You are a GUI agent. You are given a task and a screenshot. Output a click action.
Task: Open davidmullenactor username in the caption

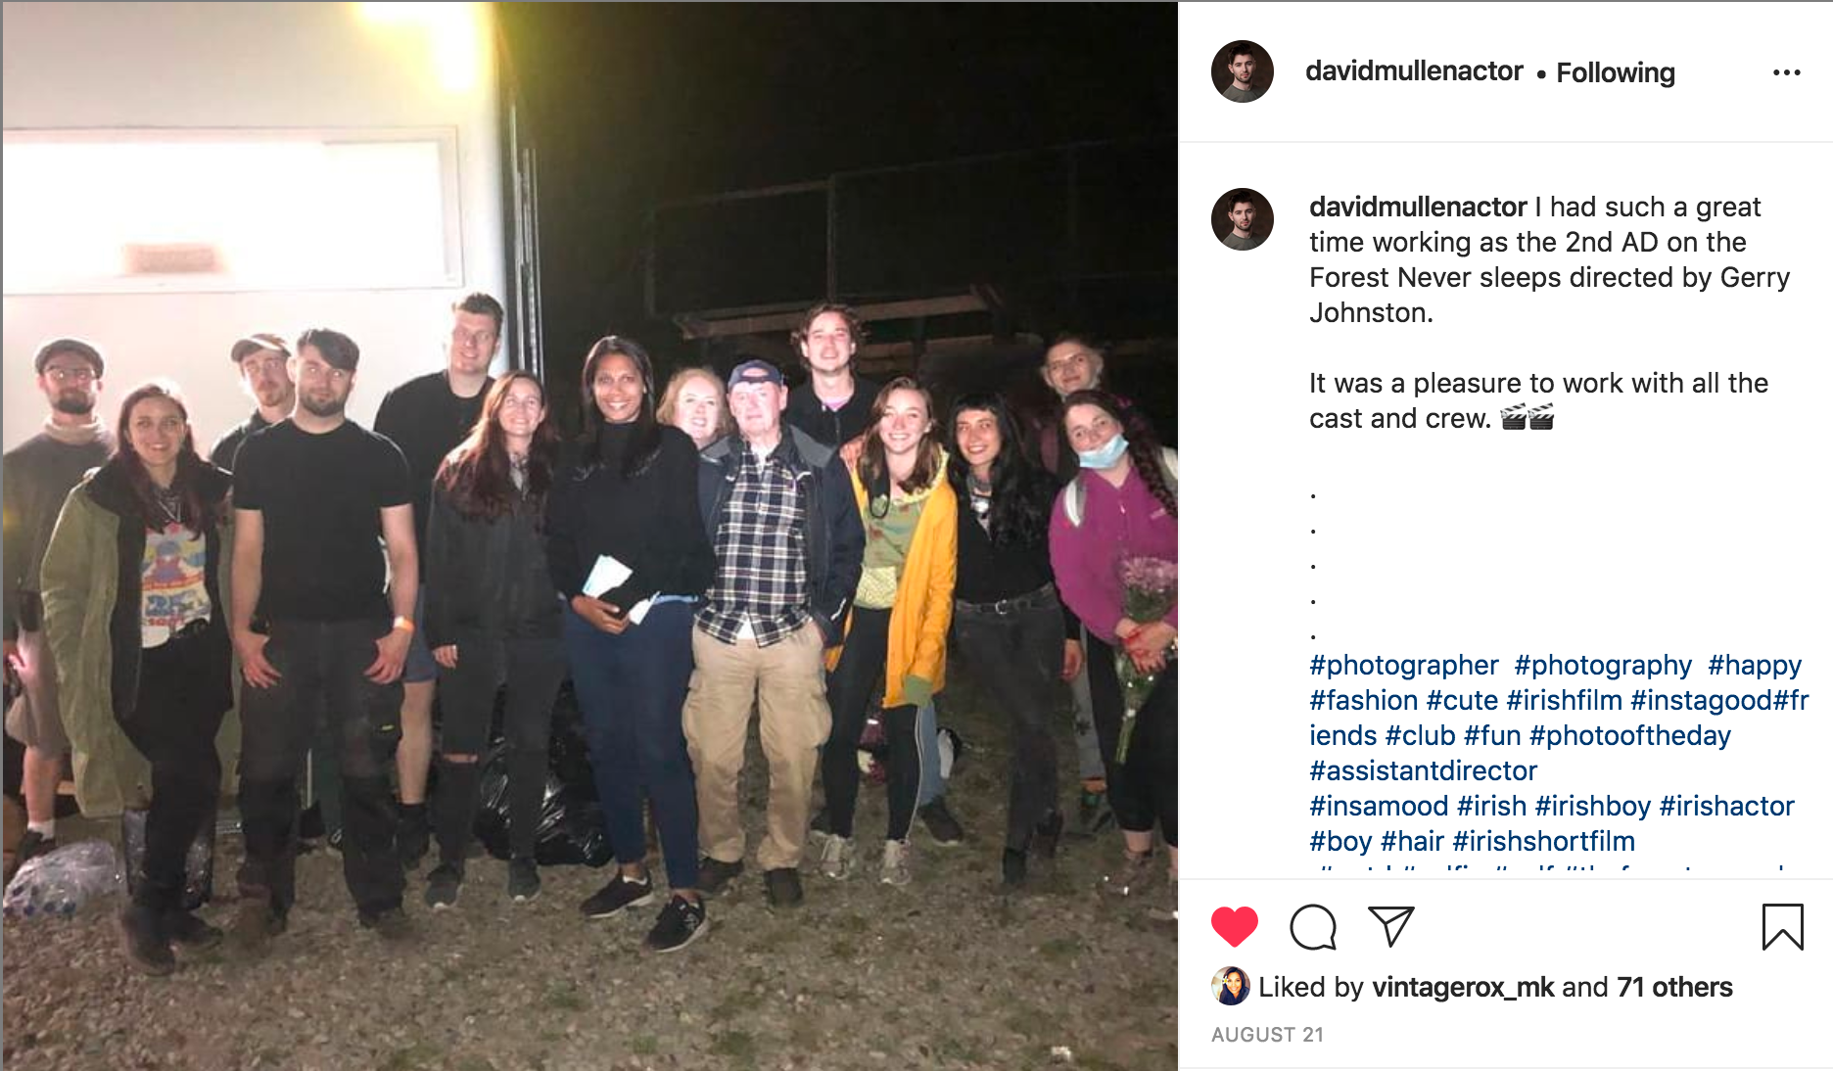(x=1418, y=207)
